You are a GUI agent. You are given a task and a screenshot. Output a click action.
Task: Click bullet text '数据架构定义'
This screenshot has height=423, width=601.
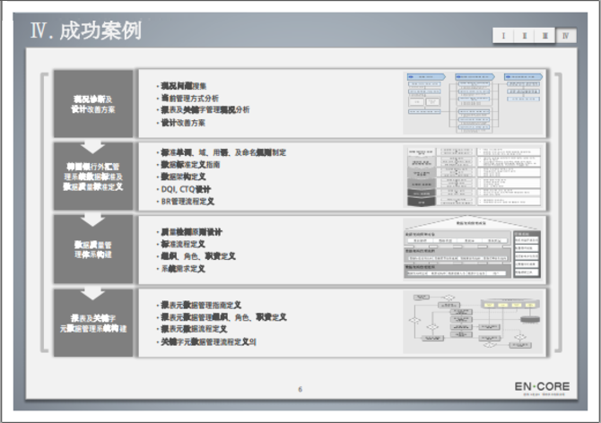click(183, 177)
